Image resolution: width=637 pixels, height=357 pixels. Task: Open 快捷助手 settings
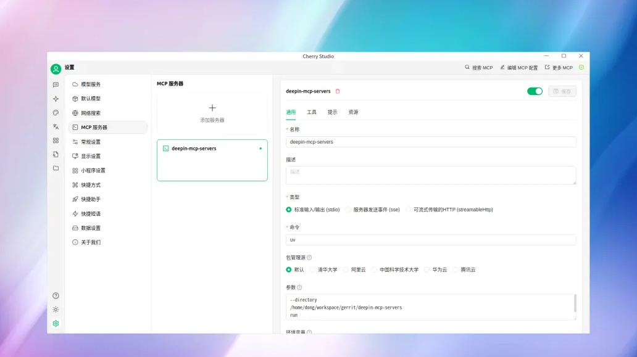click(x=107, y=199)
